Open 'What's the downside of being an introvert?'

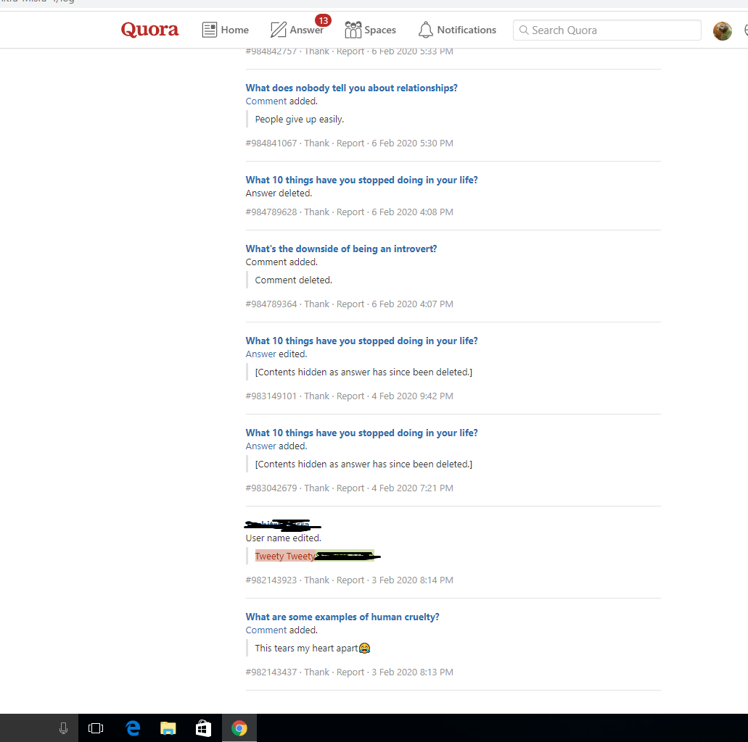(341, 249)
